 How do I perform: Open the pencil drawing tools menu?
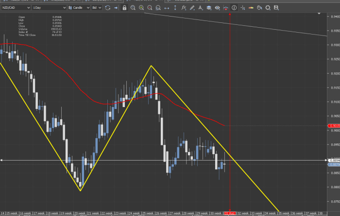pos(192,8)
